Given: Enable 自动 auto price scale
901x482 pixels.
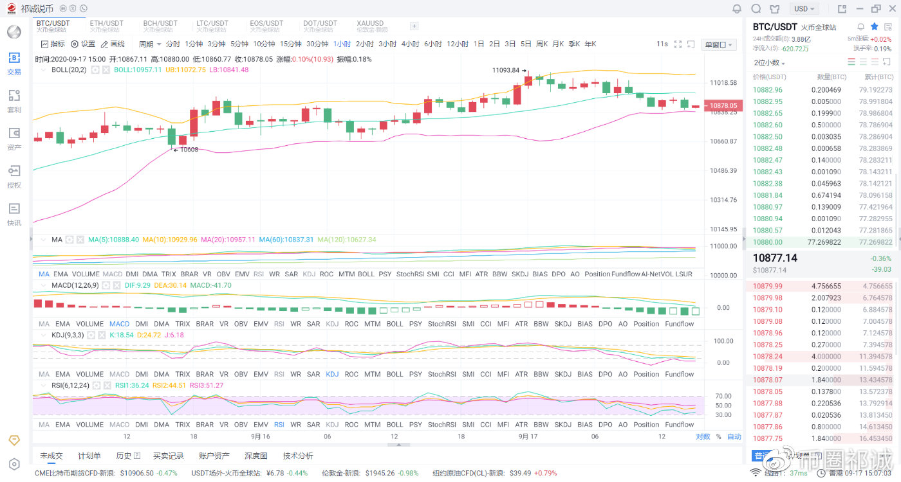Looking at the screenshot, I should [734, 436].
